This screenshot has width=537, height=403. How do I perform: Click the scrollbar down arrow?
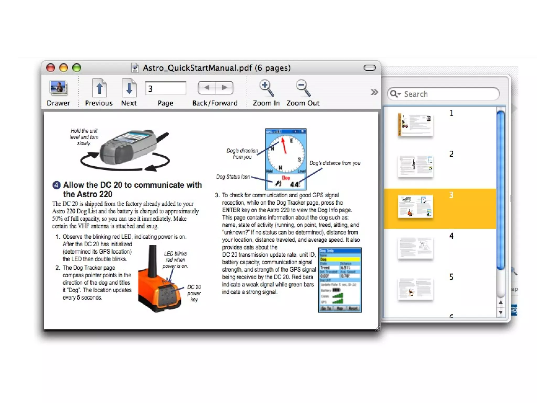point(501,312)
